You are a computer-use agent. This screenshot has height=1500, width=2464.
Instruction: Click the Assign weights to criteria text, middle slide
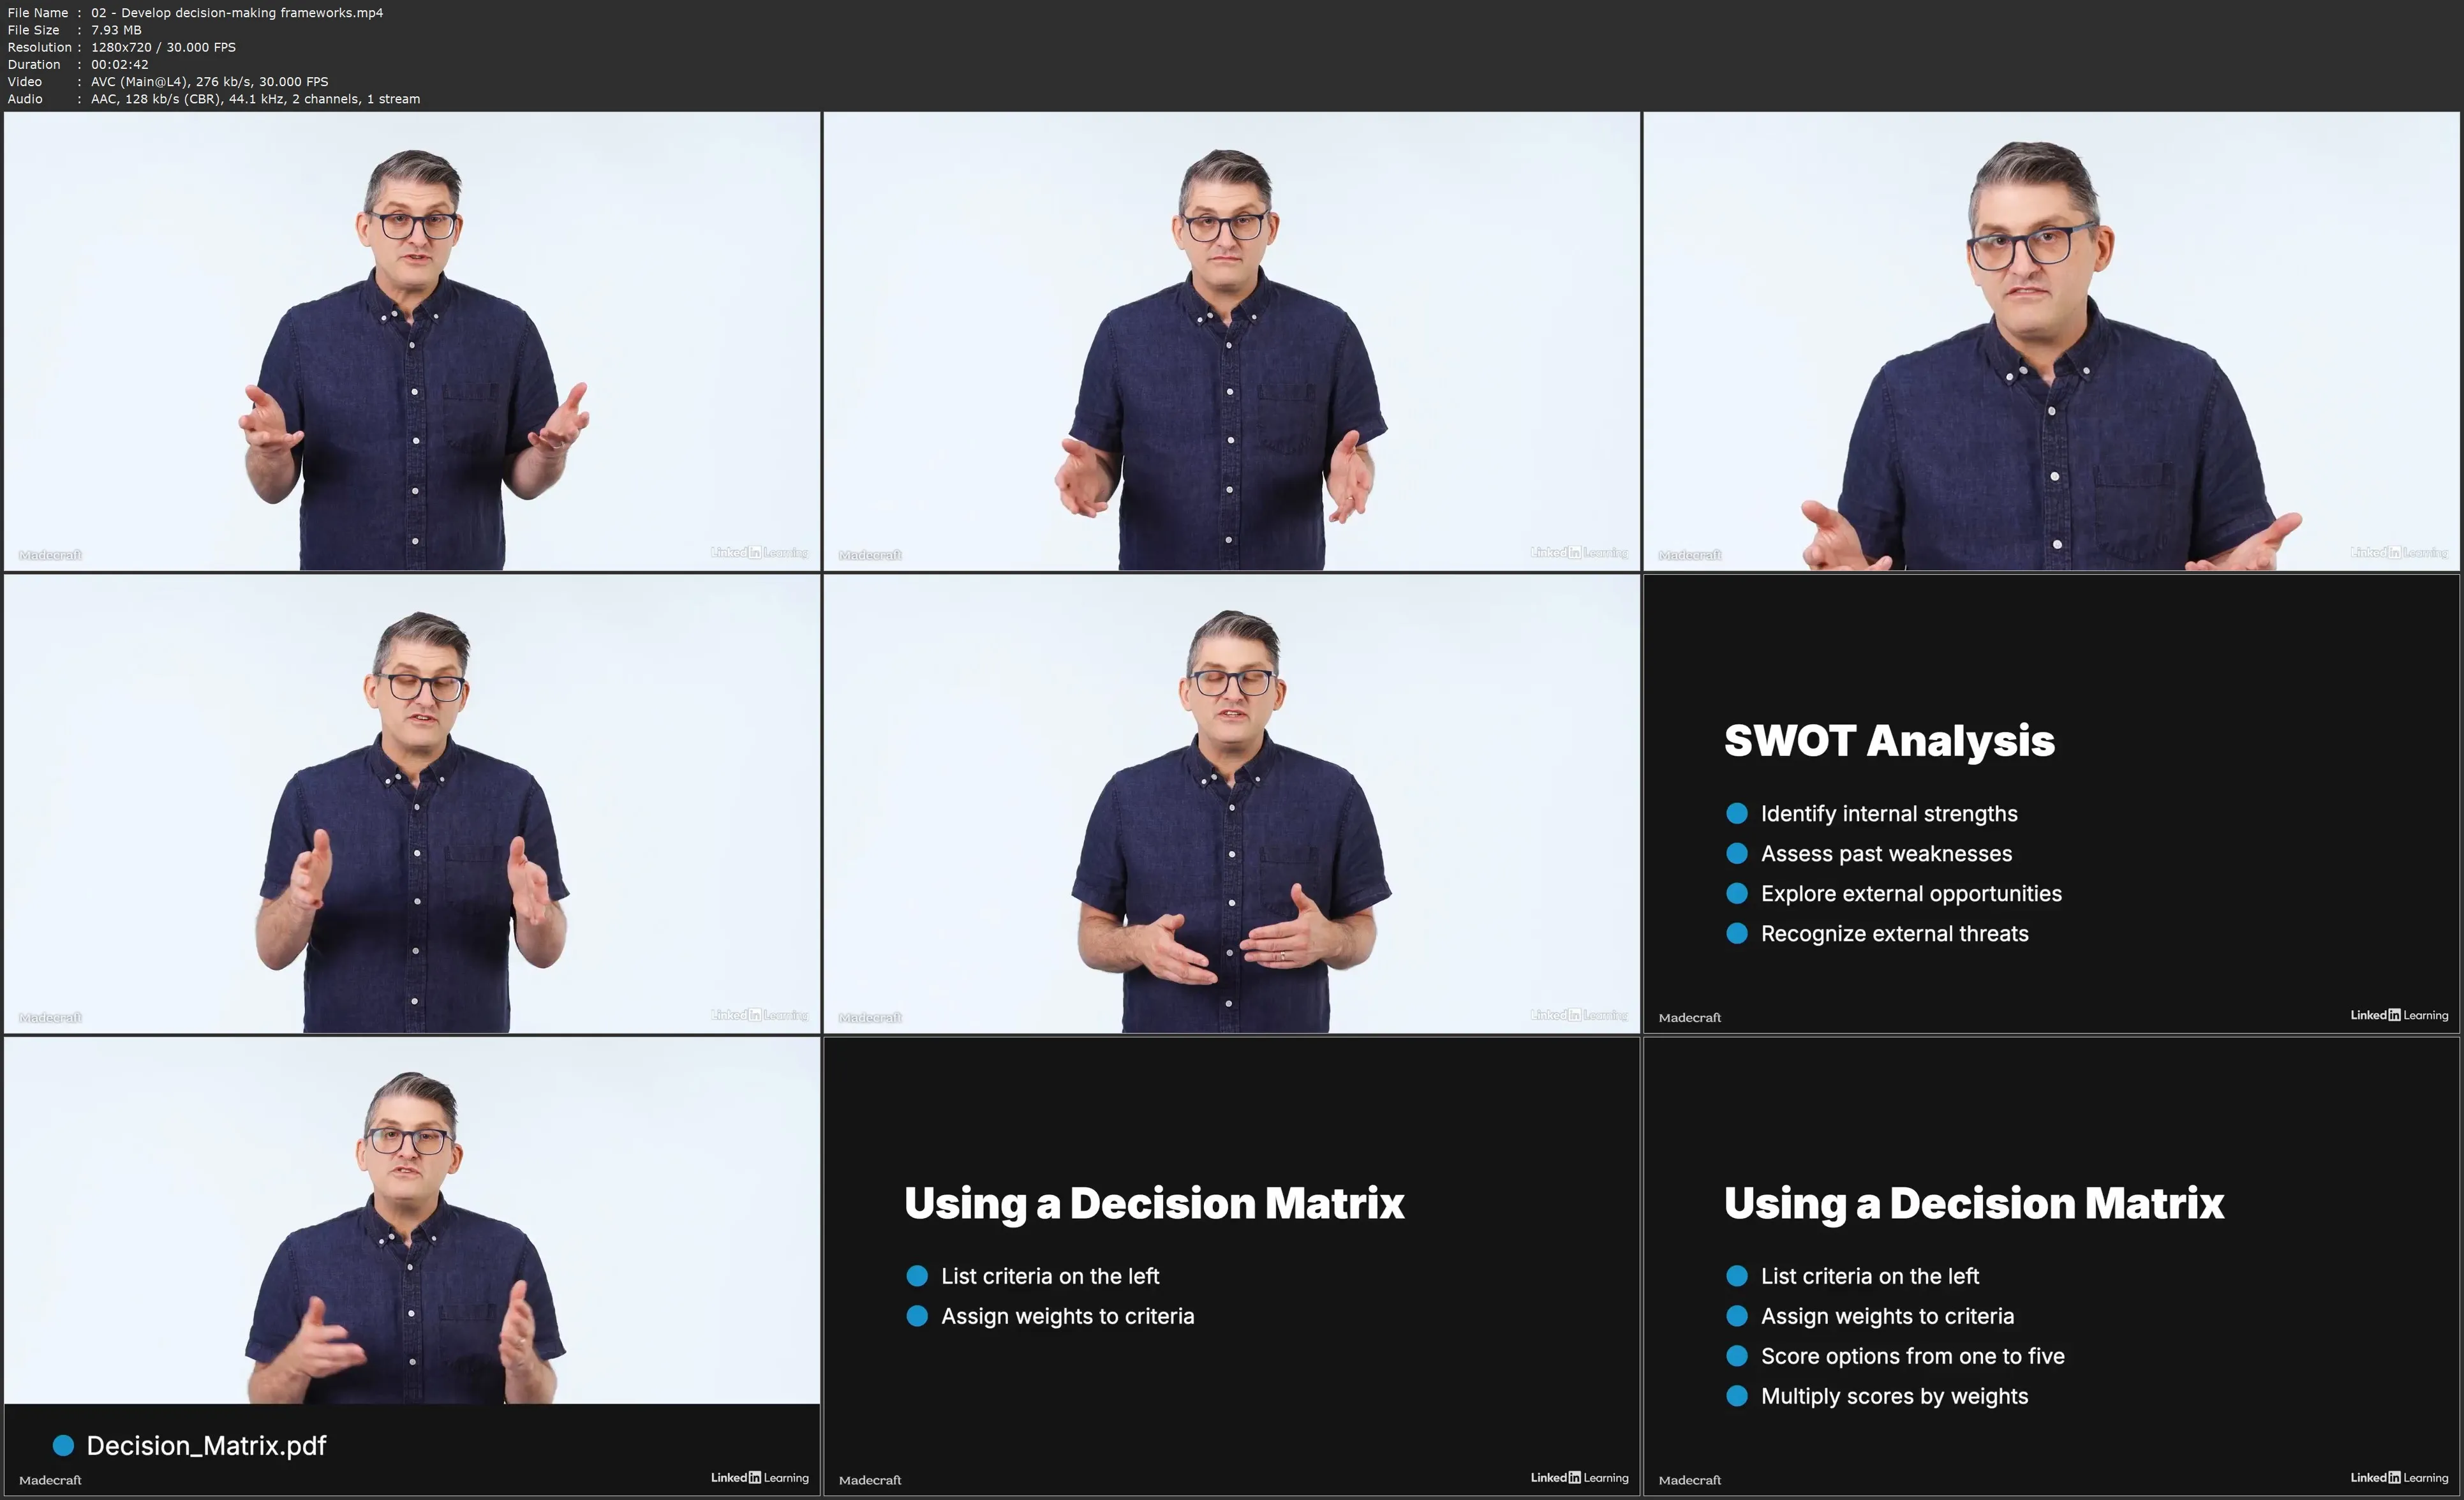1067,1316
